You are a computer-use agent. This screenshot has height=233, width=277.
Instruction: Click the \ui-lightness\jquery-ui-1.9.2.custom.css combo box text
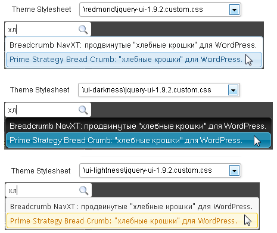[x=148, y=170]
